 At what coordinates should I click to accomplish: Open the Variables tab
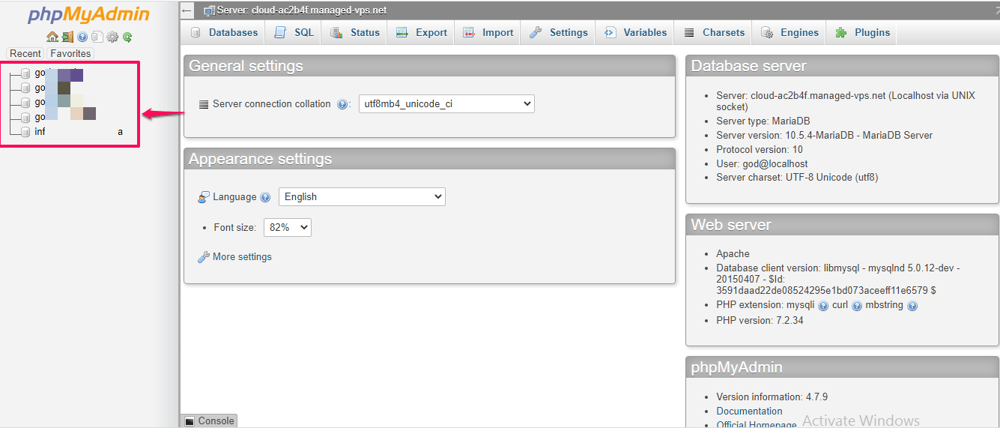pyautogui.click(x=635, y=32)
